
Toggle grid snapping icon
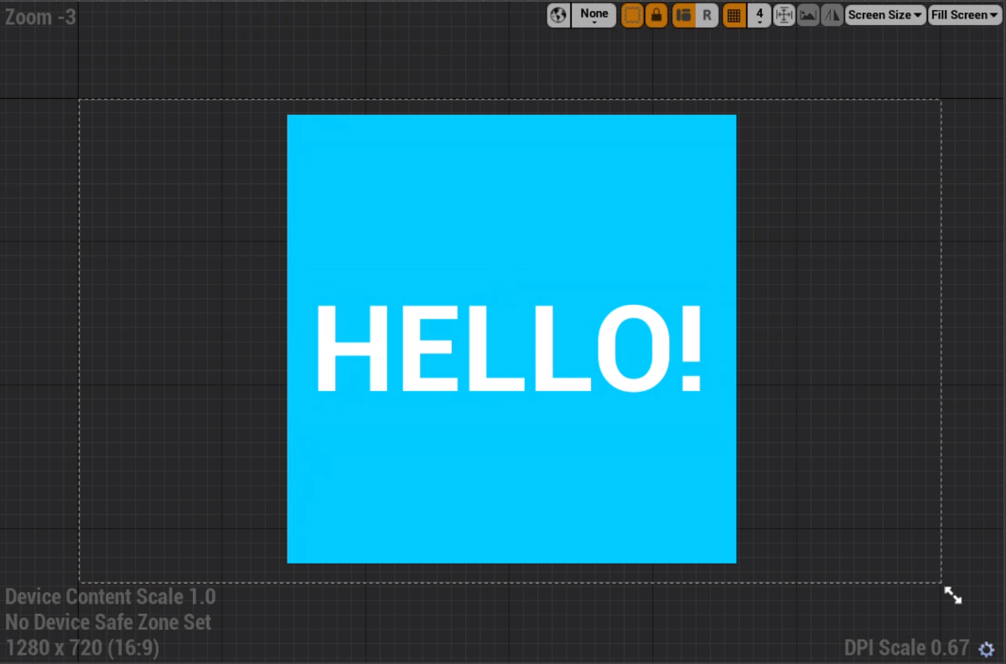click(x=734, y=15)
